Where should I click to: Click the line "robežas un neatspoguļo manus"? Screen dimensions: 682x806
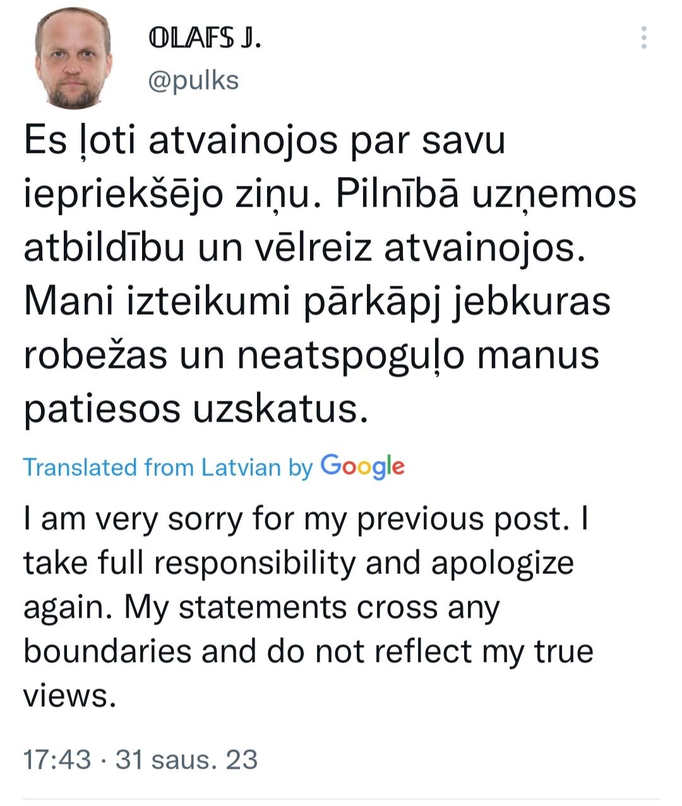311,355
